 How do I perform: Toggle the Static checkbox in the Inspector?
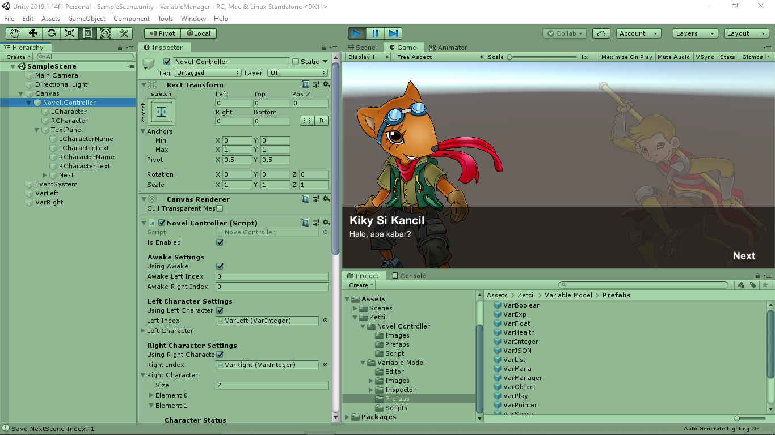point(296,61)
